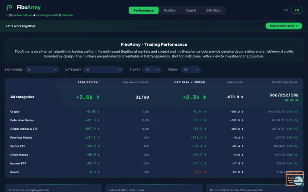The width and height of the screenshot is (308, 192).
Task: Go to the Capital tab
Action: 191,10
